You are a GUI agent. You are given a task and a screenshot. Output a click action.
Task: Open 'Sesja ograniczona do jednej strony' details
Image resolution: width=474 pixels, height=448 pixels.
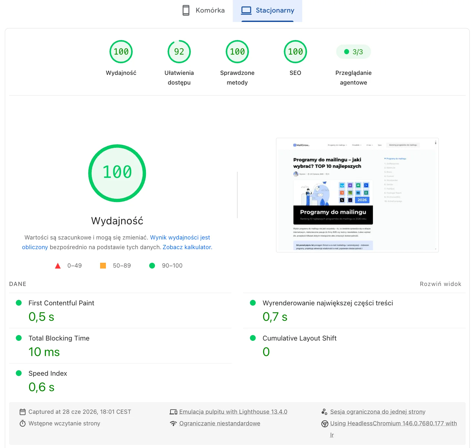[378, 412]
